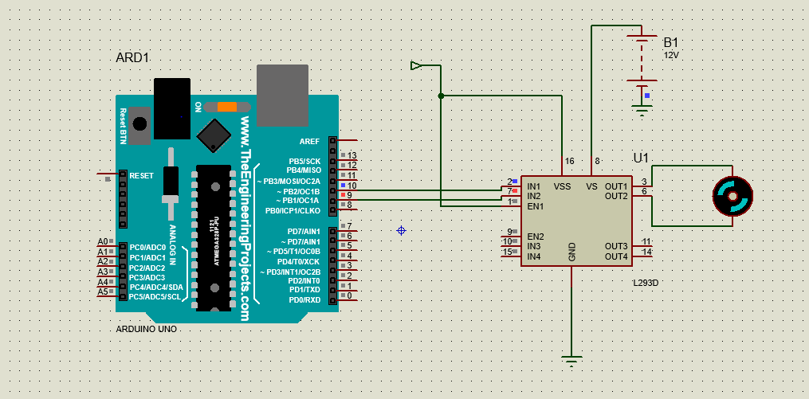Click the EN1 pin label on the L293D
This screenshot has width=809, height=399.
(x=536, y=206)
